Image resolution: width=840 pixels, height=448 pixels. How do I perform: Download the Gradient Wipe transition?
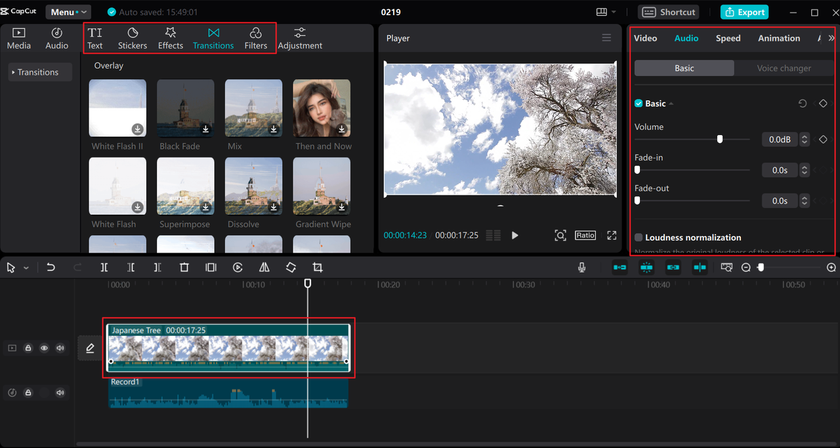coord(342,207)
